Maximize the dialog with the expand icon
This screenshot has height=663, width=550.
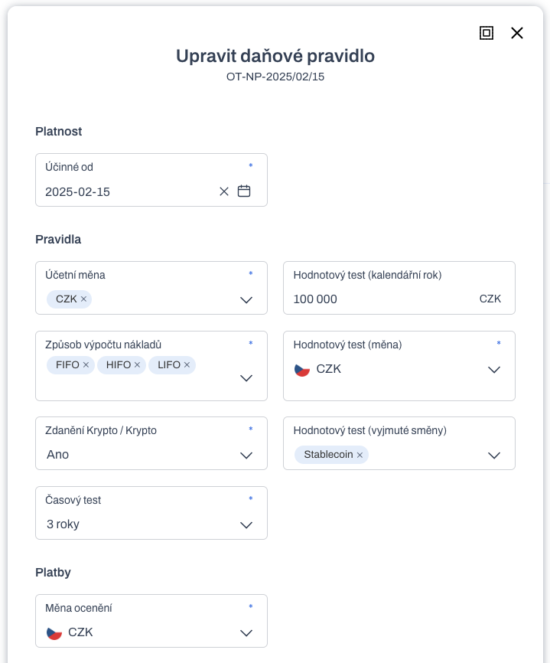click(487, 33)
